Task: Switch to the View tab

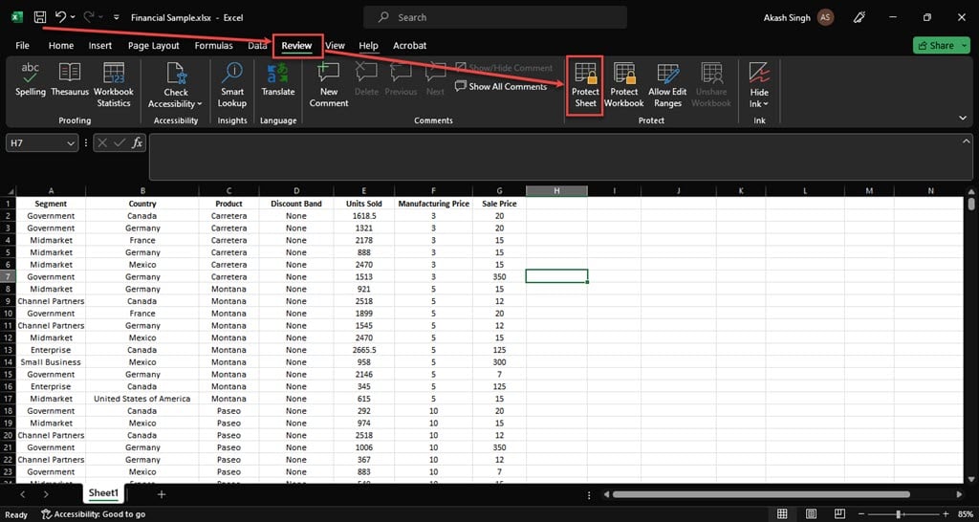Action: coord(336,46)
